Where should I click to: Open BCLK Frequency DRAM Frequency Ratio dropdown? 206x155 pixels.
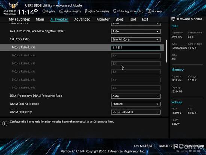(136, 96)
